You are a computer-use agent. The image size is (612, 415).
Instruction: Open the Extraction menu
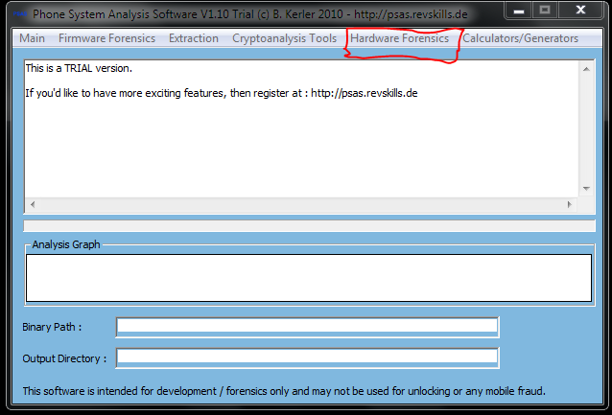pyautogui.click(x=194, y=38)
